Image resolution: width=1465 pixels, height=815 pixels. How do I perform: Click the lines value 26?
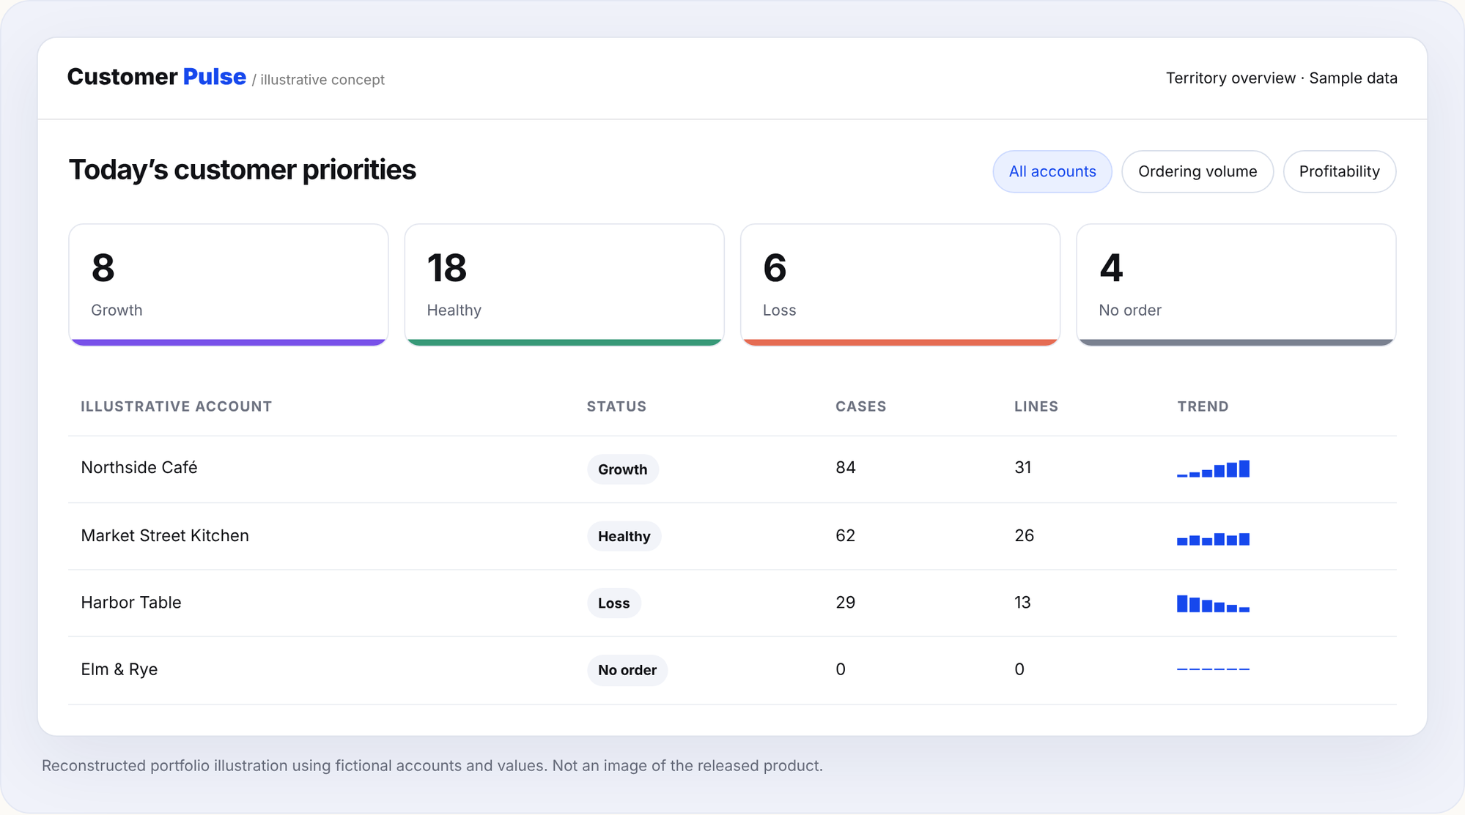tap(1024, 535)
